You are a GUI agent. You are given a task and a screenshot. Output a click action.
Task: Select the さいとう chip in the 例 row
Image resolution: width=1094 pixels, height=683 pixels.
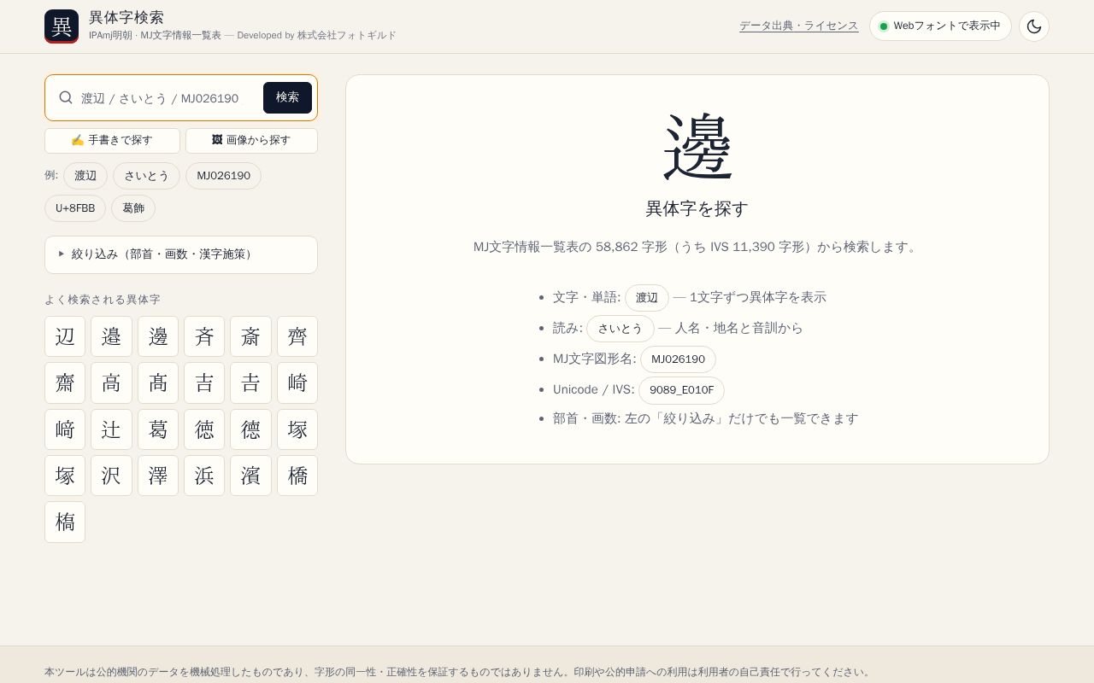(x=146, y=176)
